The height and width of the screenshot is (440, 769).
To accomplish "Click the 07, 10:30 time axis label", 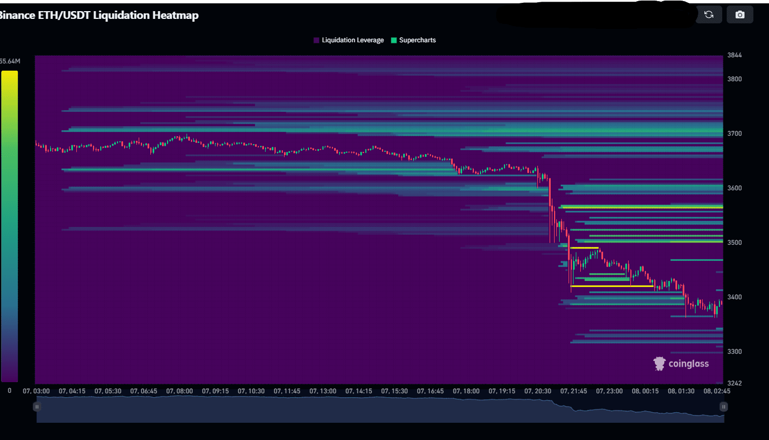I will pyautogui.click(x=251, y=391).
